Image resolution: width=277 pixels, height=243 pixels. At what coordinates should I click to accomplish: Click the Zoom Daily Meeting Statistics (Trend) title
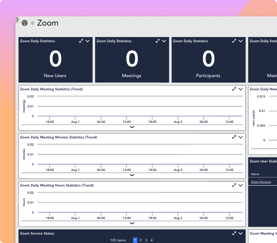tap(51, 89)
